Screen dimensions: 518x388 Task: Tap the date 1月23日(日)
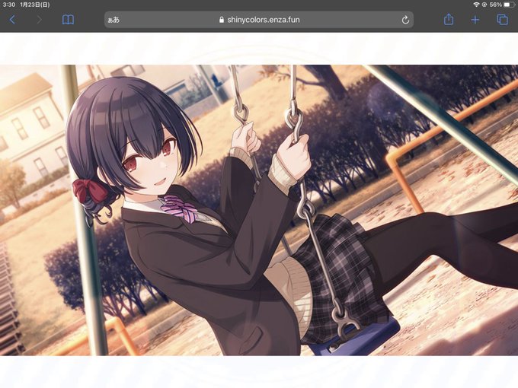35,5
